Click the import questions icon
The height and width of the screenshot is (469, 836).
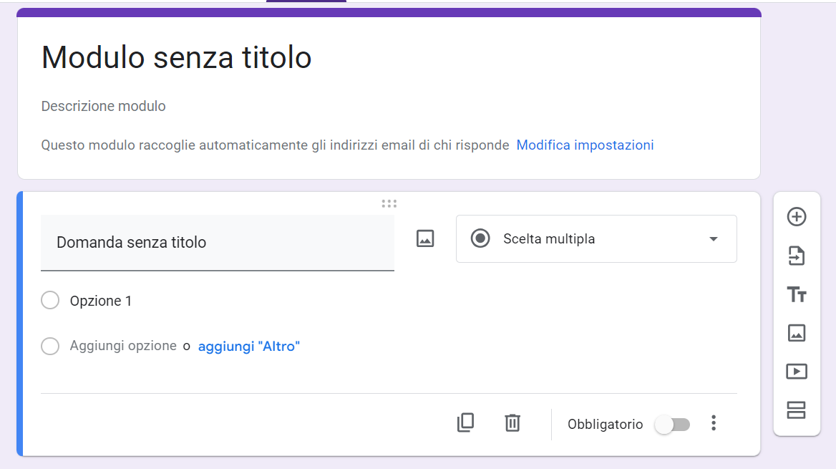pos(797,256)
